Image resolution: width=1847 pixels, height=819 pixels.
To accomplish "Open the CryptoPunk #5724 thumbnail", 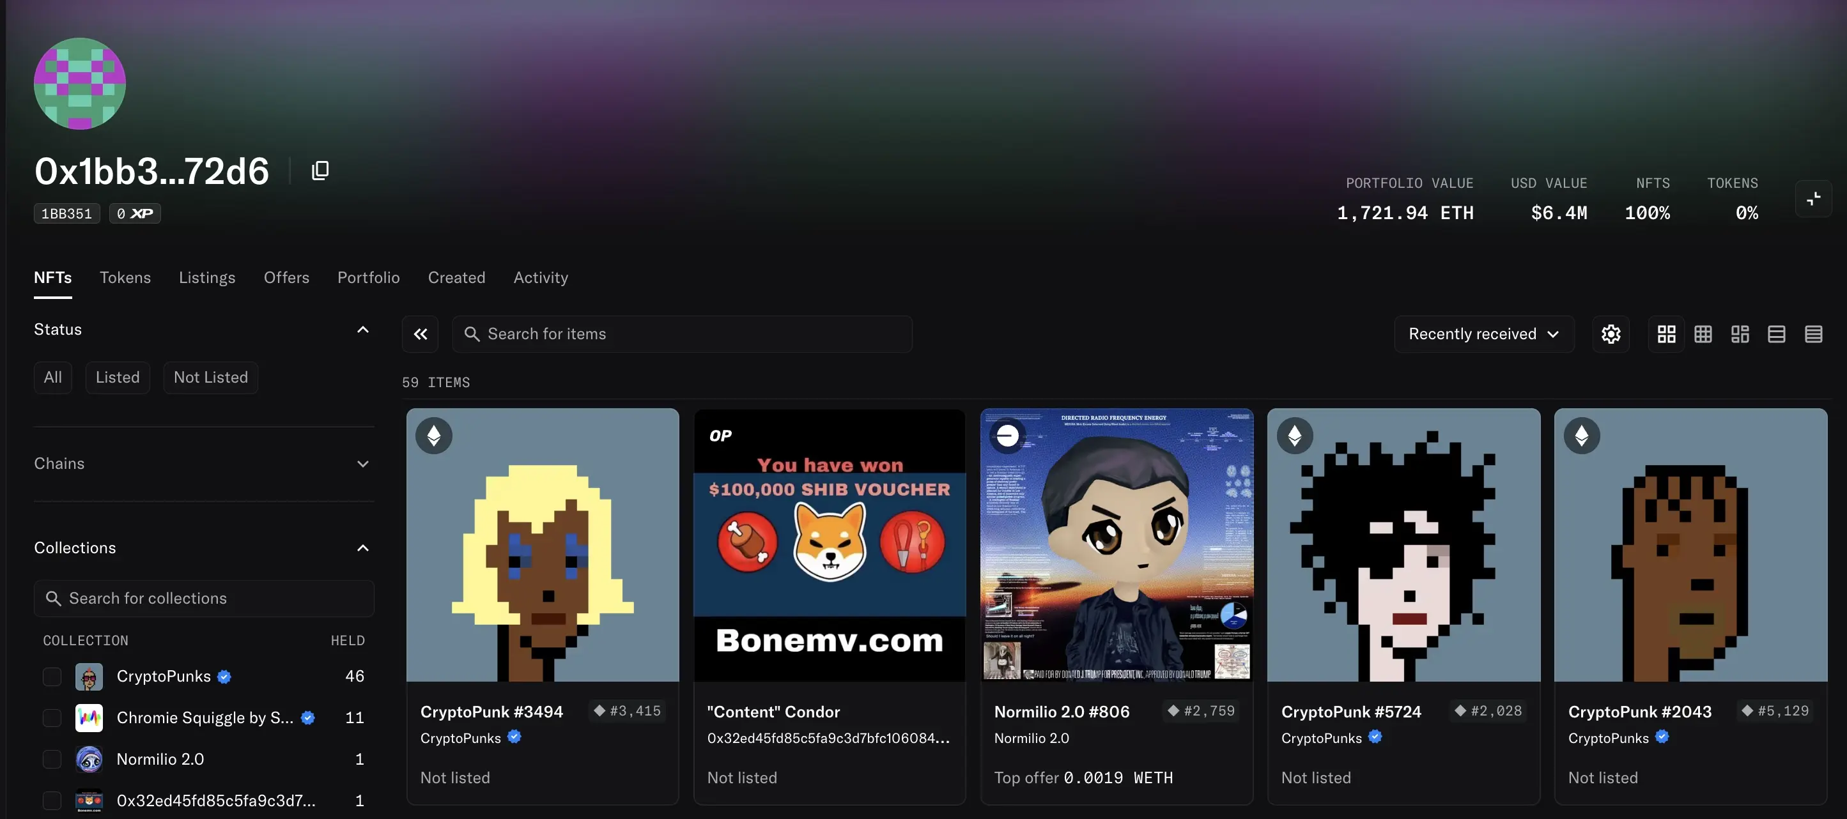I will (x=1403, y=544).
